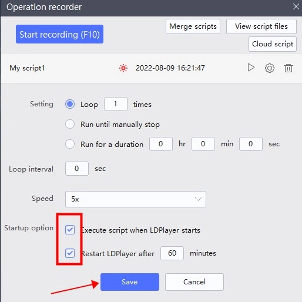
Task: Click the timestamp 2022-08-09 16:21:47
Action: tap(170, 68)
